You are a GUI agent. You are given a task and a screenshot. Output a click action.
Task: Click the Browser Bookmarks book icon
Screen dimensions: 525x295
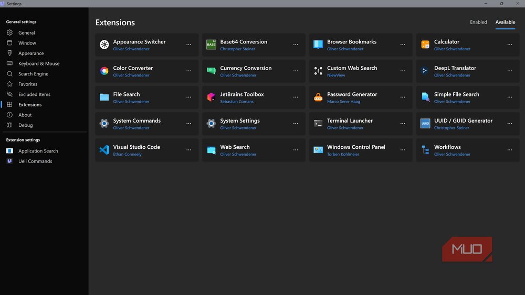[x=318, y=45]
